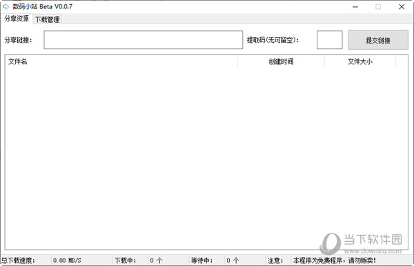Focus the 分享链接 input field
Screen dimensions: 414x266
coord(143,40)
